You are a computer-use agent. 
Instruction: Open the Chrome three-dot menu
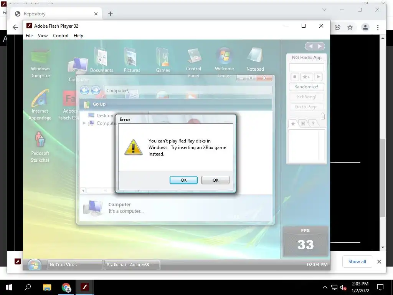(x=378, y=27)
